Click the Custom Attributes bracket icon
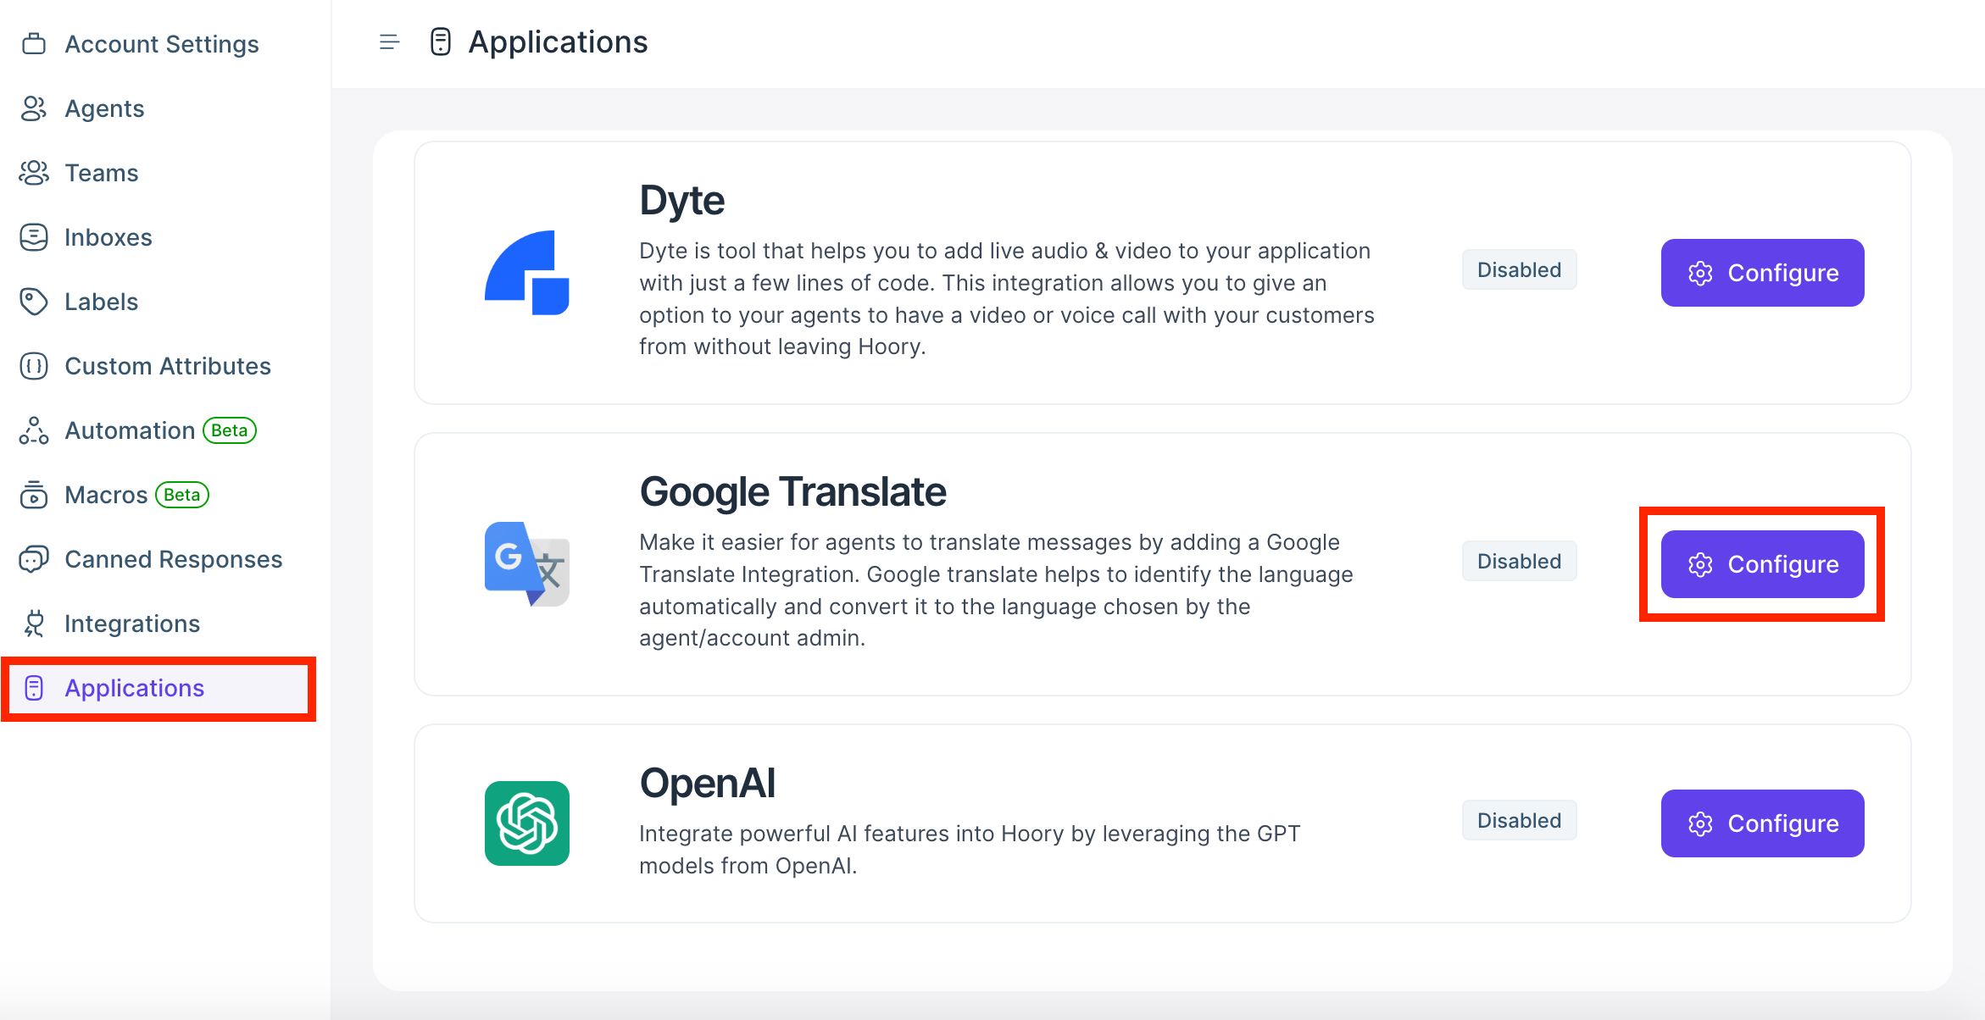Image resolution: width=1985 pixels, height=1020 pixels. [34, 366]
